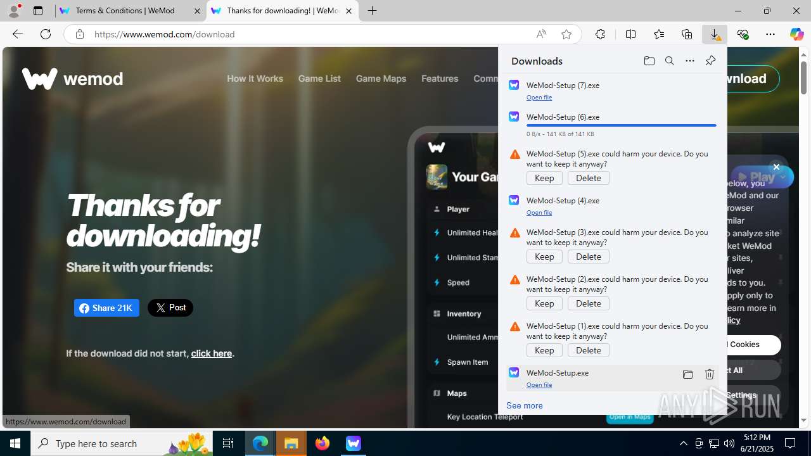The width and height of the screenshot is (811, 456).
Task: Keep WeMod-Setup (1).exe
Action: pyautogui.click(x=544, y=350)
